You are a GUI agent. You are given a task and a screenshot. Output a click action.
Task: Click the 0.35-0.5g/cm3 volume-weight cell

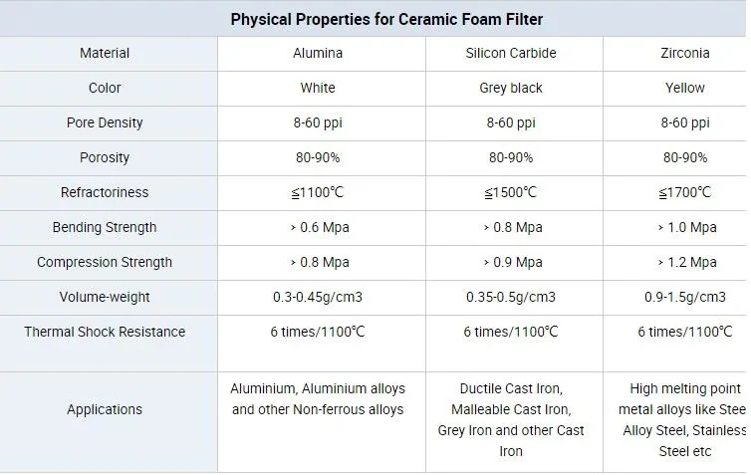coord(511,297)
